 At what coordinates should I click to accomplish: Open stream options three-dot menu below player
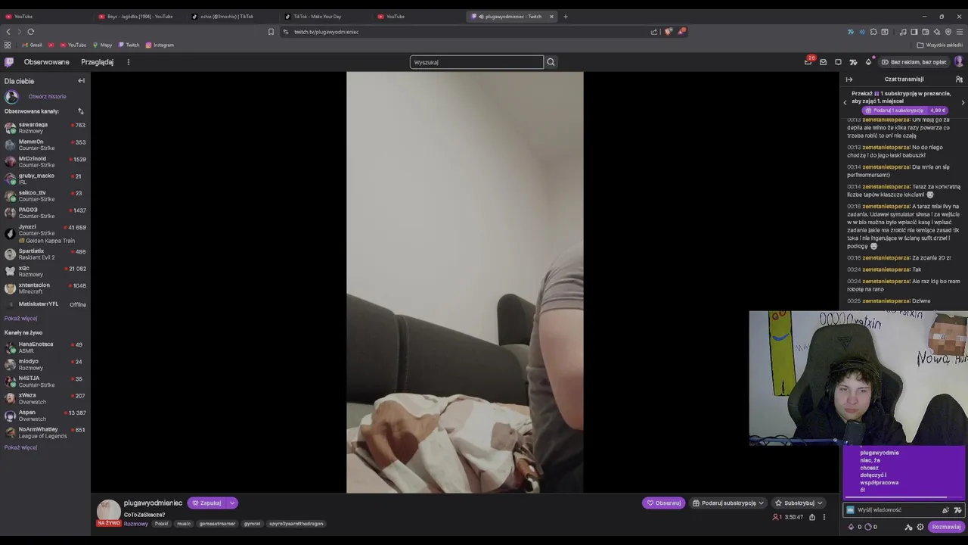[x=824, y=517]
